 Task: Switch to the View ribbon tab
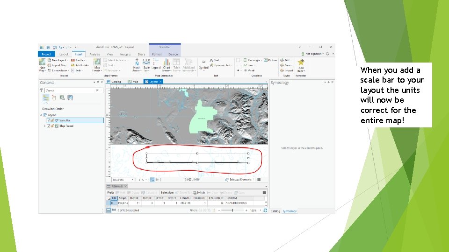pyautogui.click(x=110, y=54)
